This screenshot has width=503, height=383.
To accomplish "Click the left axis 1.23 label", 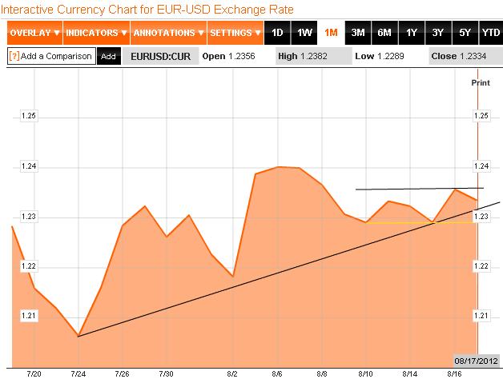I will click(29, 217).
